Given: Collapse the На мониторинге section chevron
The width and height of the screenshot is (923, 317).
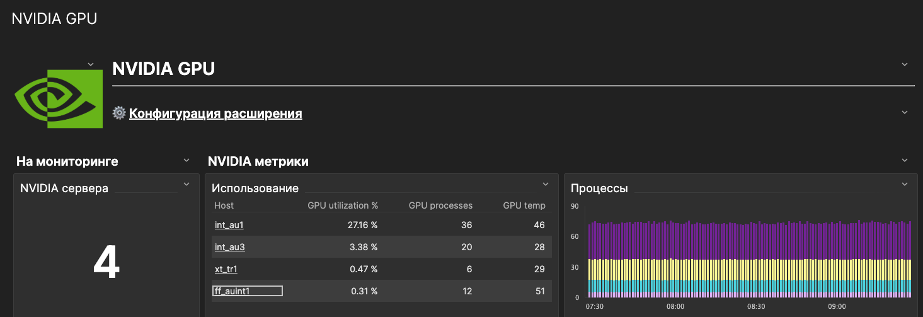Looking at the screenshot, I should pyautogui.click(x=186, y=161).
